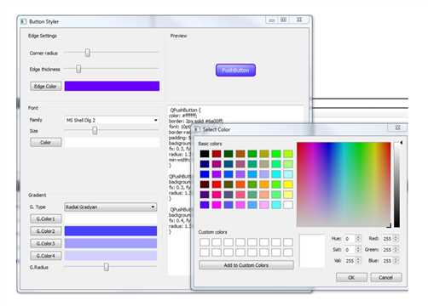The image size is (428, 306).
Task: Click the G.Radius slider handle
Action: (107, 267)
